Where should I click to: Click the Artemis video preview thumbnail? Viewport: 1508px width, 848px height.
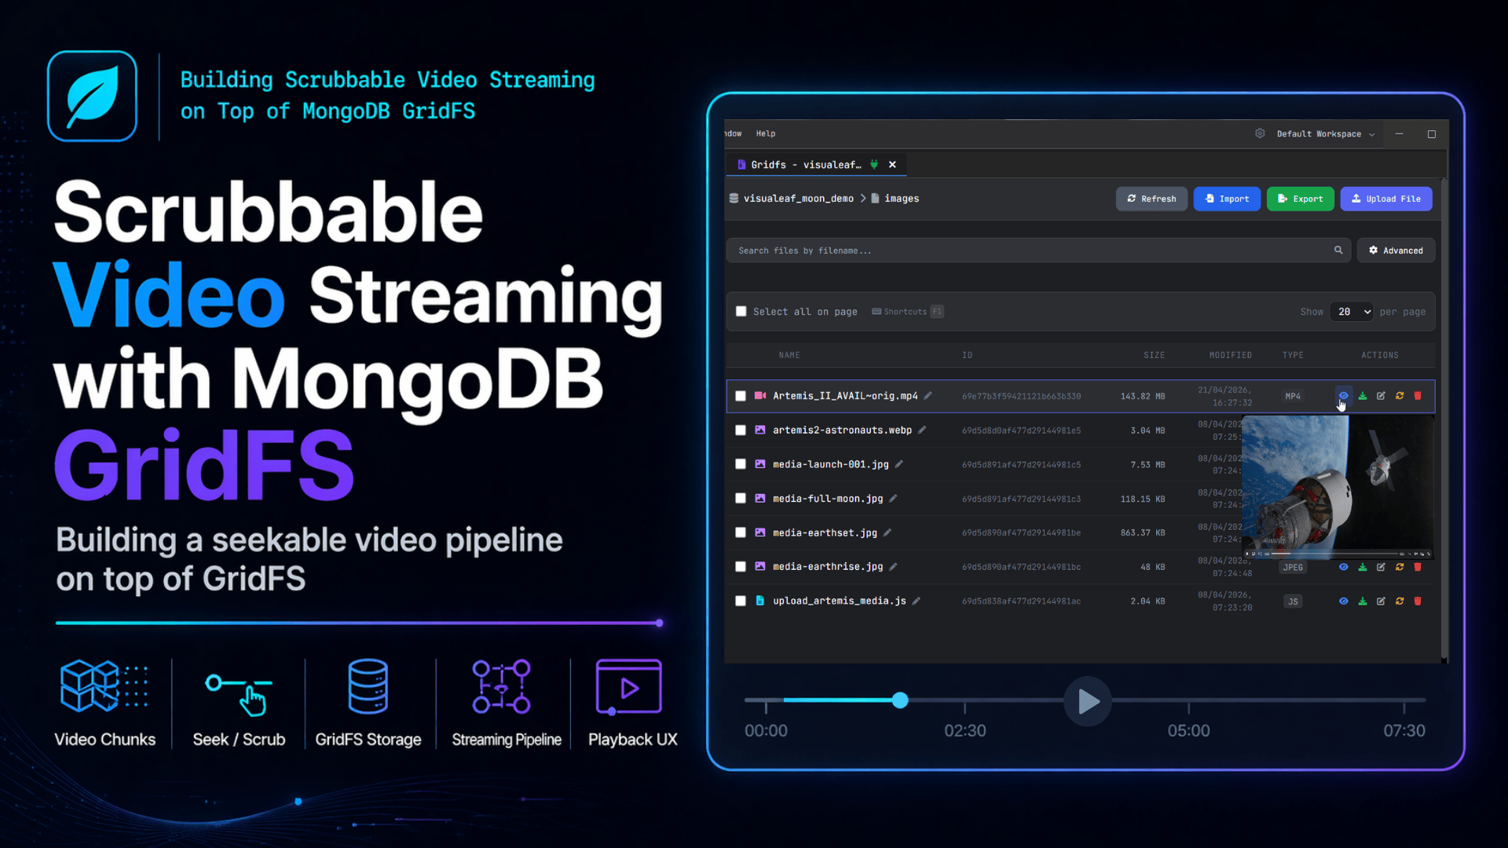pyautogui.click(x=1338, y=488)
